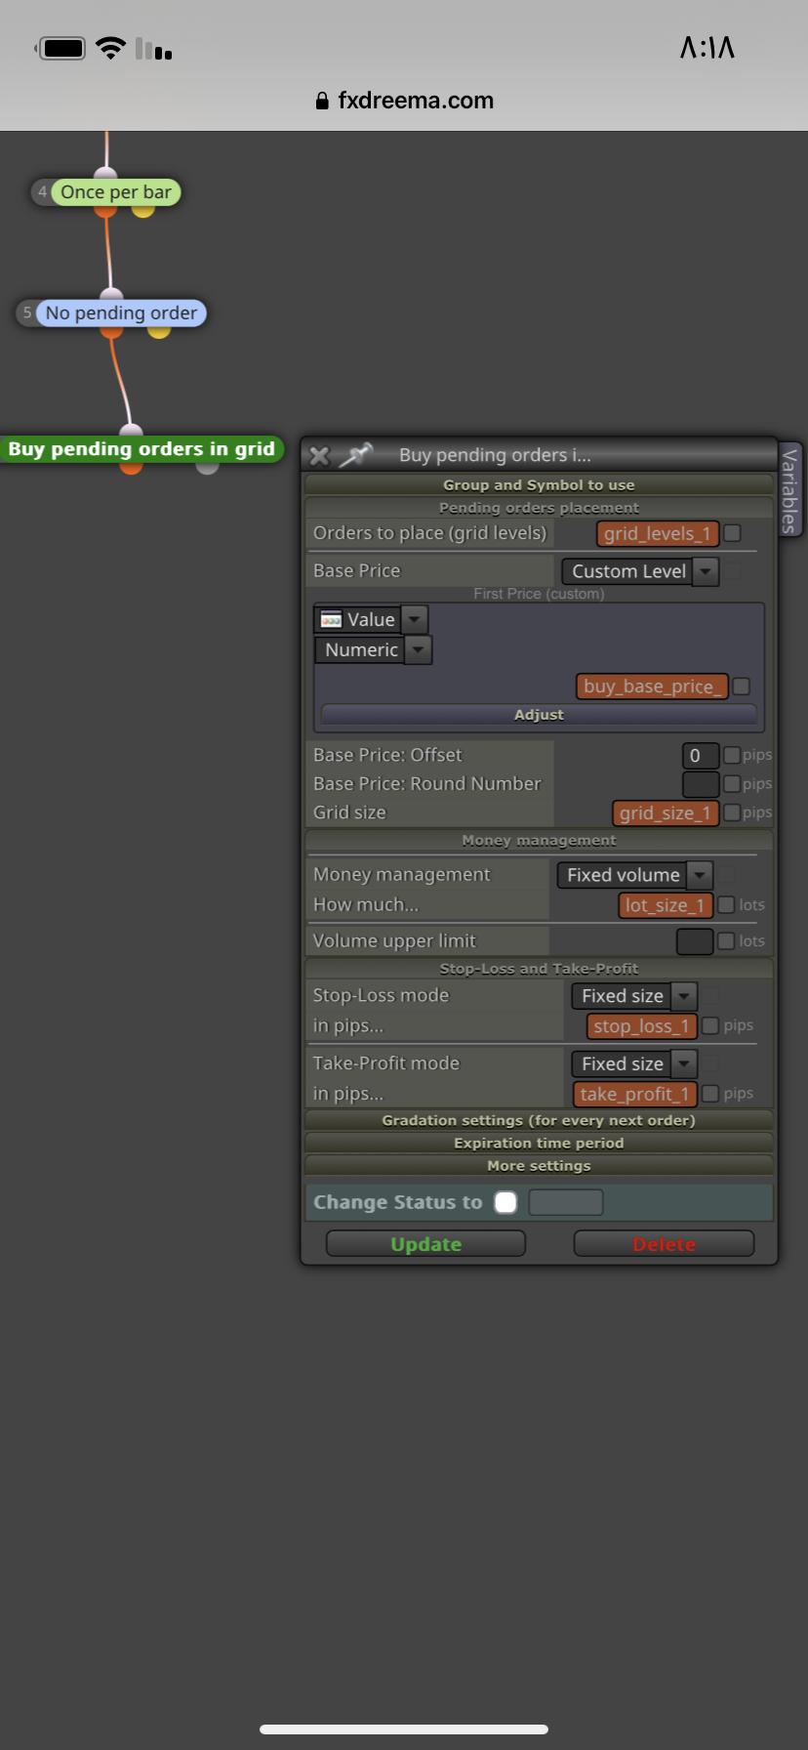Tap the Wi-Fi status icon
Image resolution: width=808 pixels, height=1750 pixels.
click(111, 48)
